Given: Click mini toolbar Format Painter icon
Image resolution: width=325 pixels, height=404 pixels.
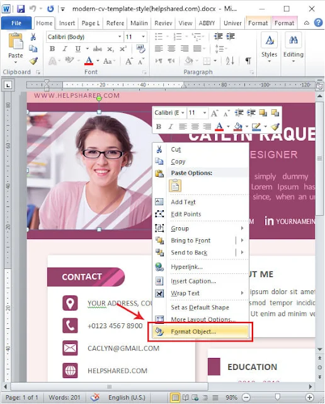Looking at the screenshot, I should tap(275, 126).
